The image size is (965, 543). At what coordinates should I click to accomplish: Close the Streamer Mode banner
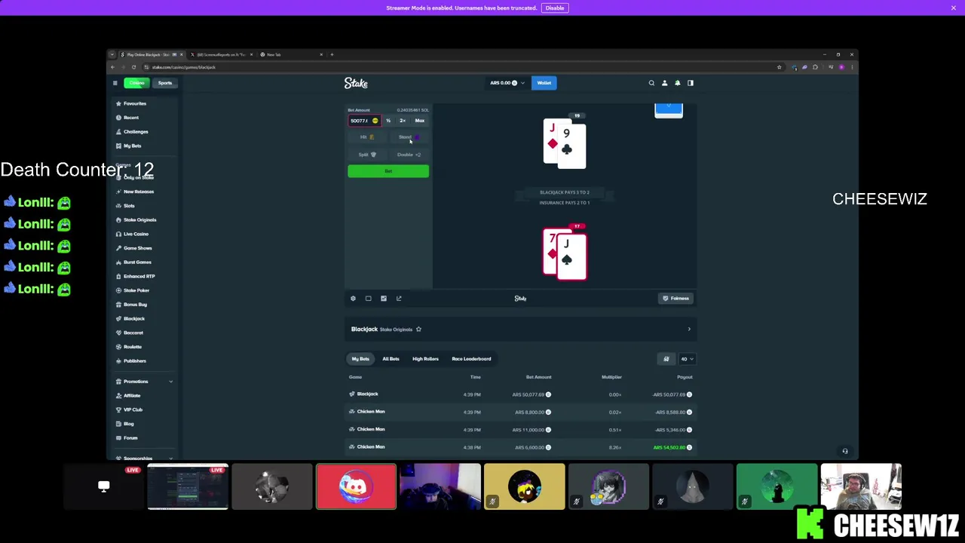[x=954, y=8]
